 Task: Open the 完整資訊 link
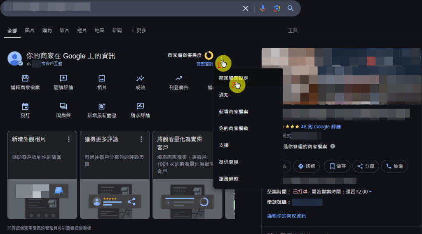point(205,64)
